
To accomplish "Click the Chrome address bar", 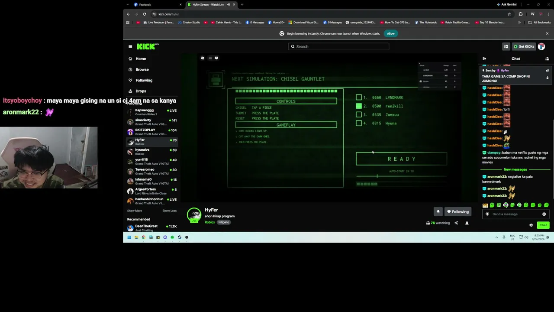I will pos(331,14).
